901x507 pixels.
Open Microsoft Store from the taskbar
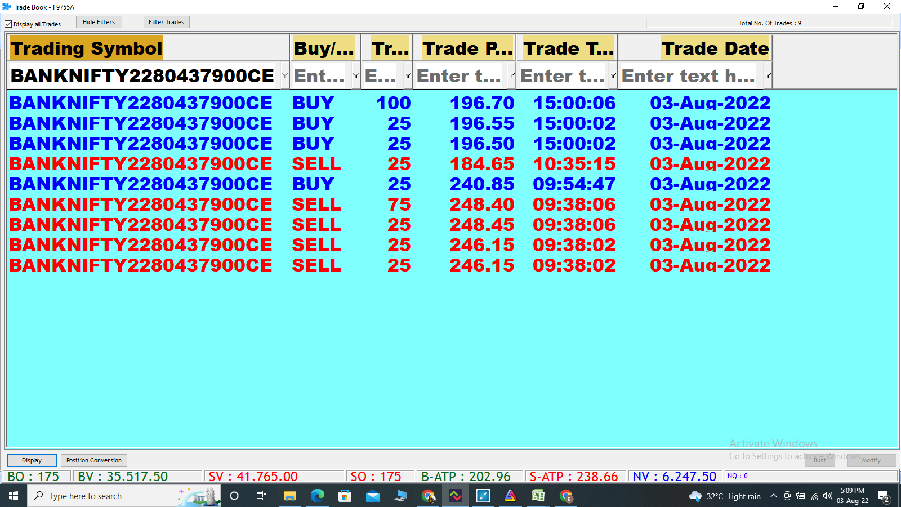tap(345, 496)
